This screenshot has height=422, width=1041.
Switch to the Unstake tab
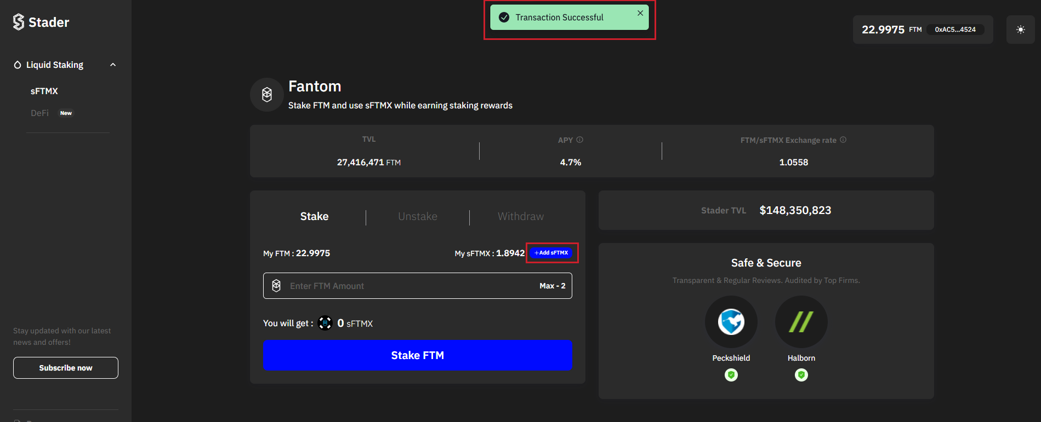pos(418,216)
